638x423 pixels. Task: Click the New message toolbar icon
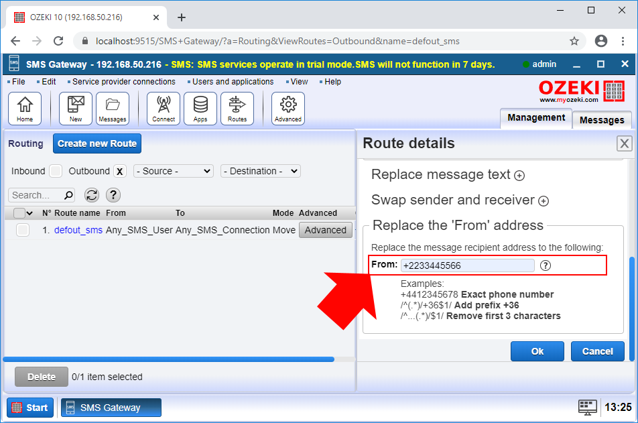click(76, 109)
